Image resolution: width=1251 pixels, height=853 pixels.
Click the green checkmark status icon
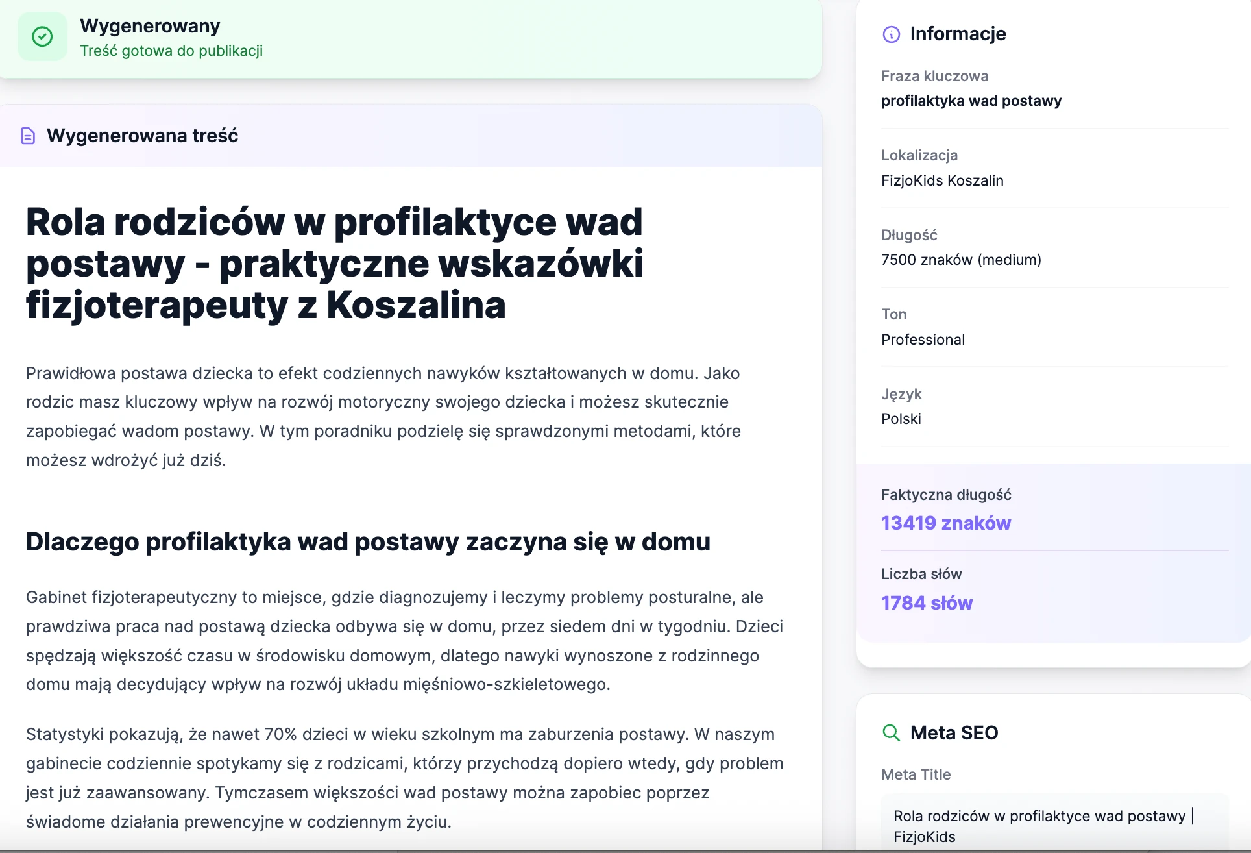[x=42, y=36]
